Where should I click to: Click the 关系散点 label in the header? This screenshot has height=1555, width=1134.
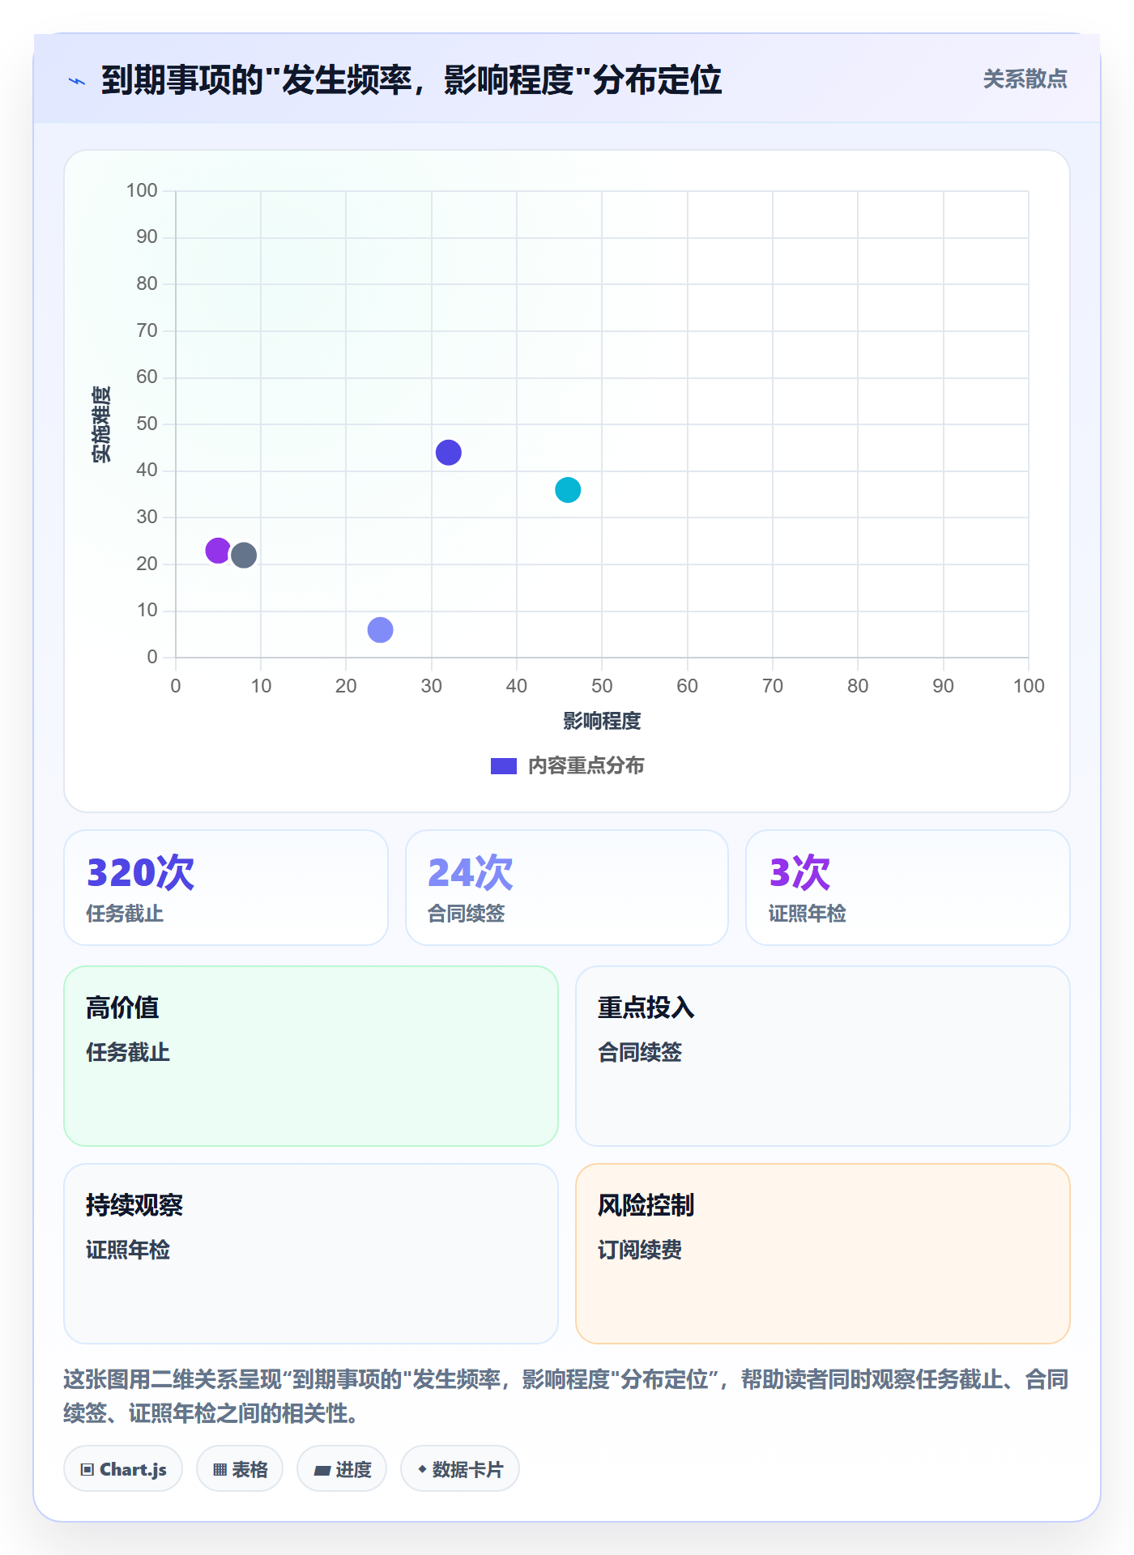coord(1025,79)
